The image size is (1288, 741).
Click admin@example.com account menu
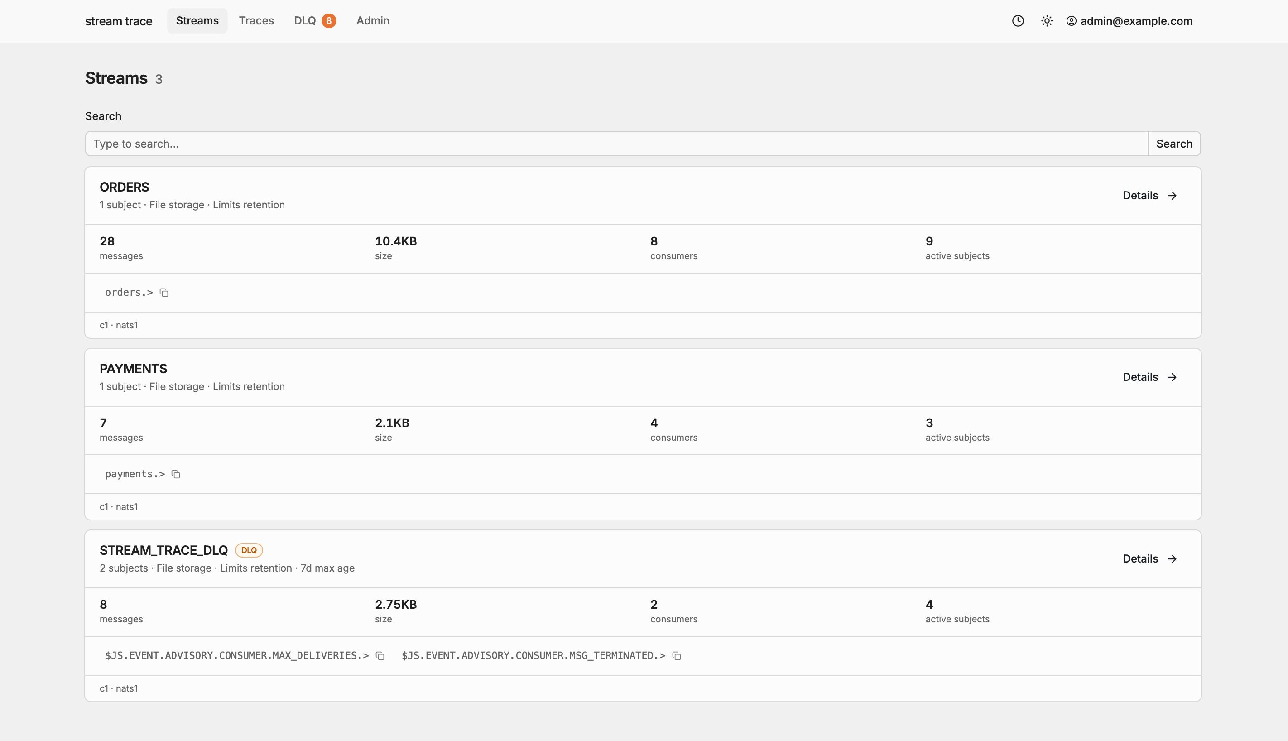pyautogui.click(x=1129, y=21)
